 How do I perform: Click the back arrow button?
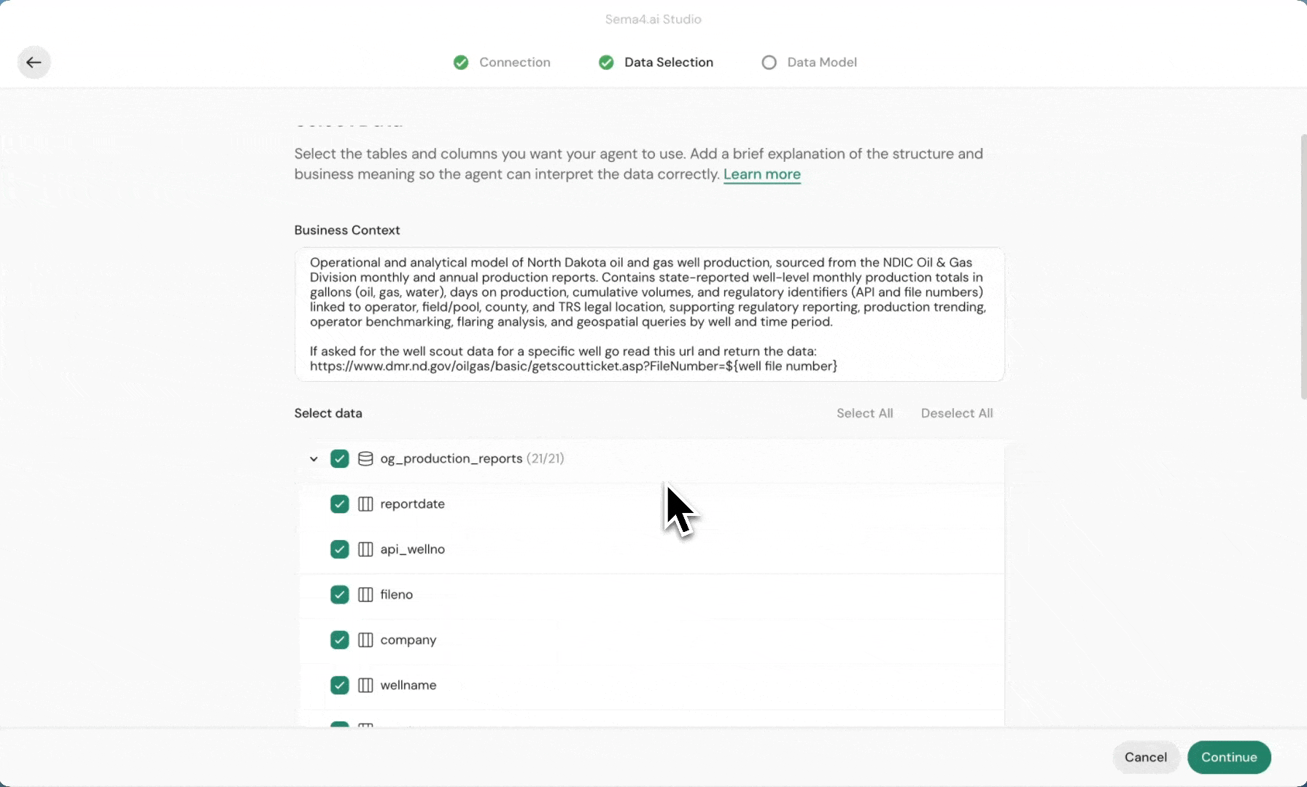pos(34,63)
